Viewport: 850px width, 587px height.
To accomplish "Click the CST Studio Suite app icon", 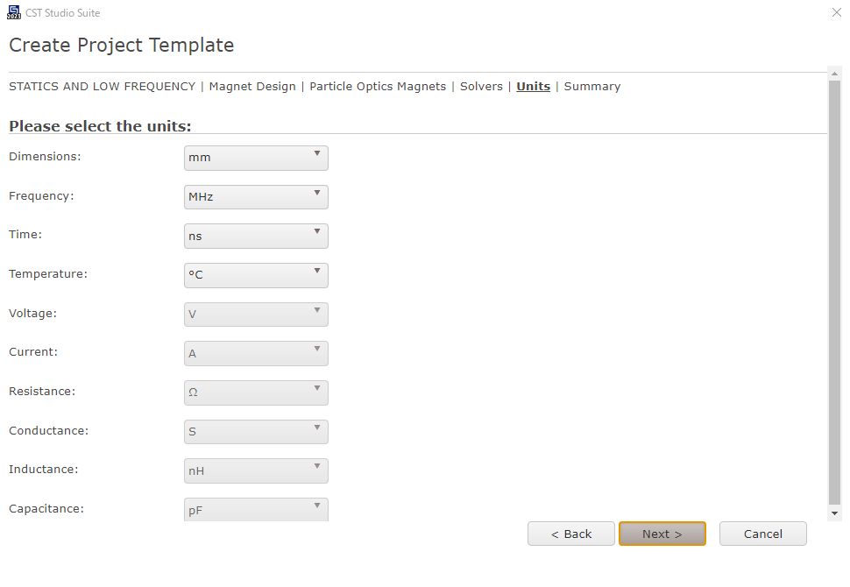I will (13, 13).
